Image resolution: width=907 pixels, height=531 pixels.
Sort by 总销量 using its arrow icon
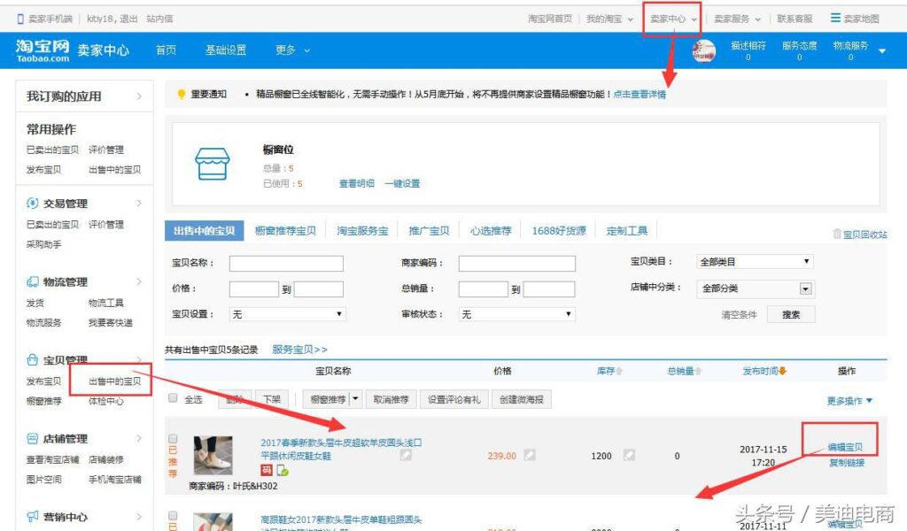coord(698,371)
